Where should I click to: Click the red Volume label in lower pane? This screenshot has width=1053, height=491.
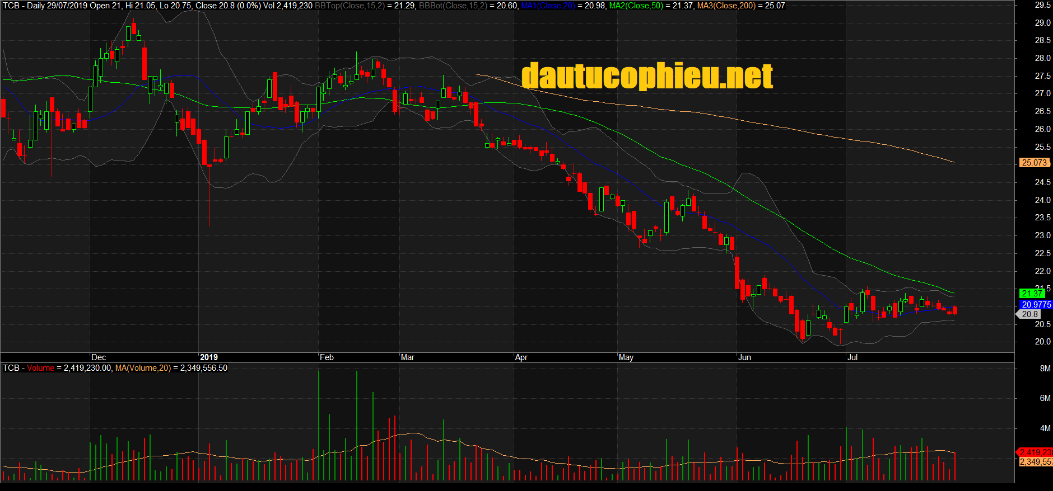tap(40, 368)
